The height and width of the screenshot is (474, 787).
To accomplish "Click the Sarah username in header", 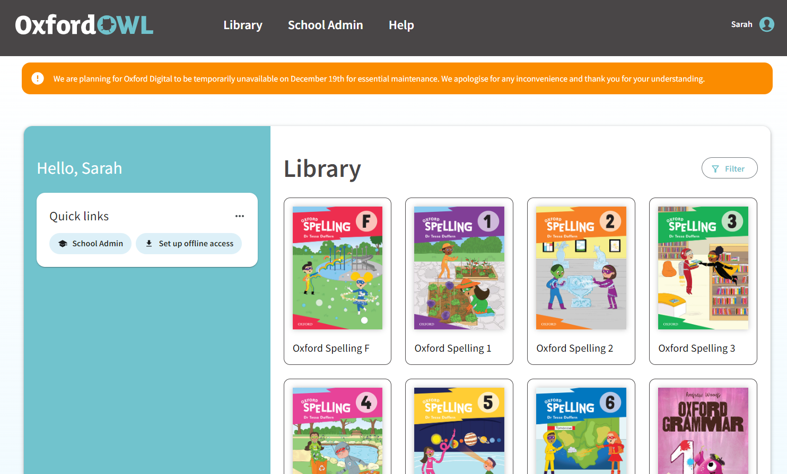I will 741,24.
